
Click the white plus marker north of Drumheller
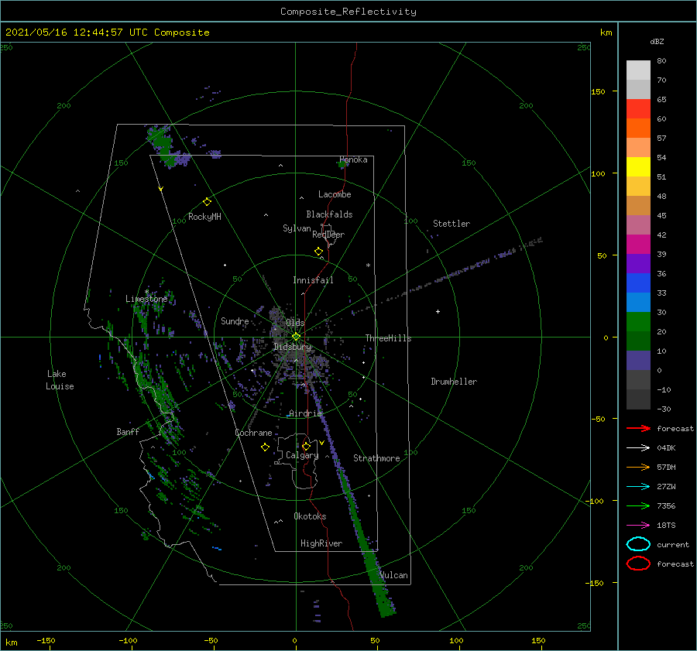pos(438,311)
